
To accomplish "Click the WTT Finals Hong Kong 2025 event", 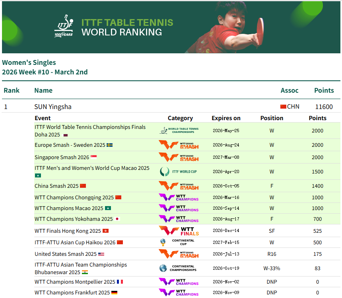I will click(x=68, y=231).
